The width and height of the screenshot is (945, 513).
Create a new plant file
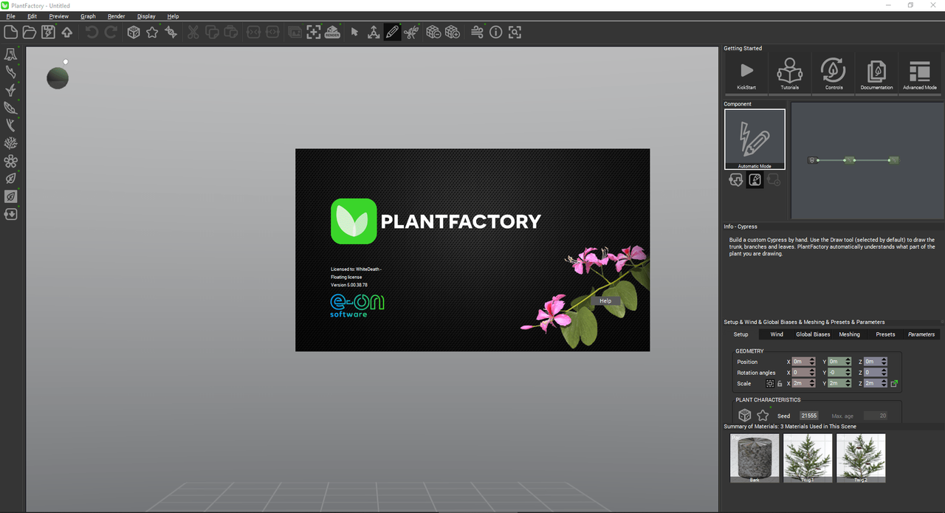tap(10, 32)
